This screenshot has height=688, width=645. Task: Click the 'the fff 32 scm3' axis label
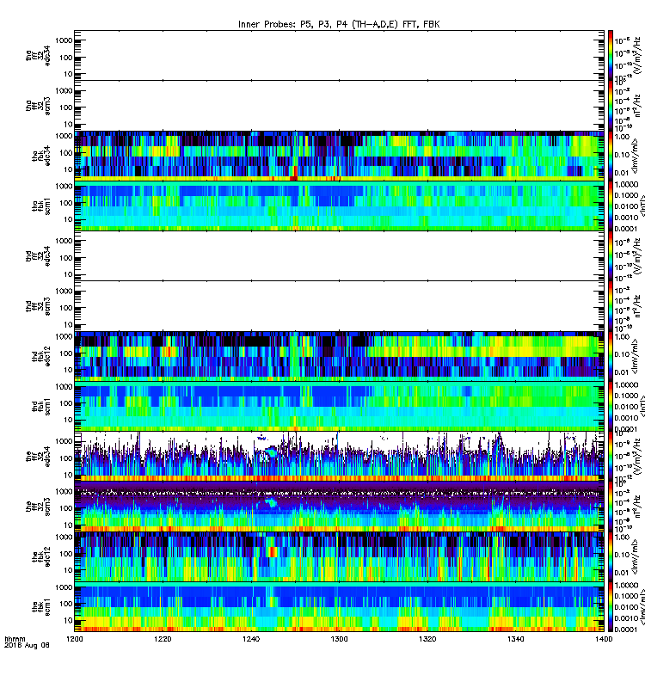click(38, 507)
